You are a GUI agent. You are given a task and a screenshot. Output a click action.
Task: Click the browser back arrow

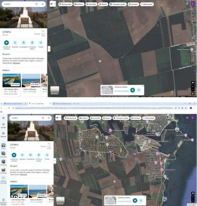tap(2, 108)
